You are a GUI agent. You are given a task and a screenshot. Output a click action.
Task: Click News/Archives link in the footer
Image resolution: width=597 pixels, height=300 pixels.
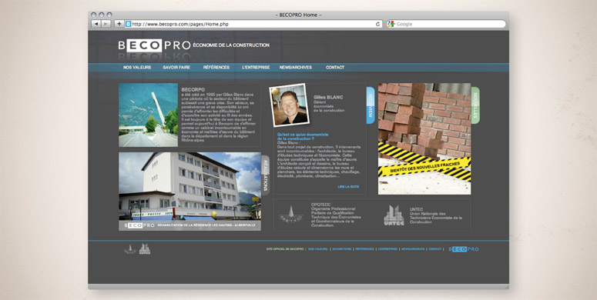pos(413,249)
